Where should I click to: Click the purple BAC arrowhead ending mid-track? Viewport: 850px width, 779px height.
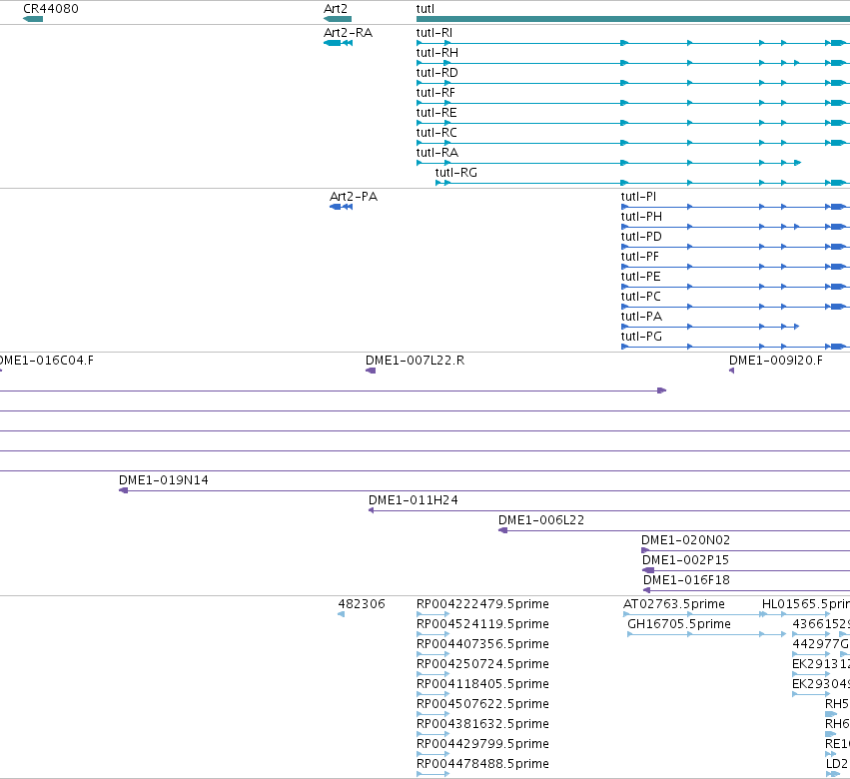click(x=662, y=390)
